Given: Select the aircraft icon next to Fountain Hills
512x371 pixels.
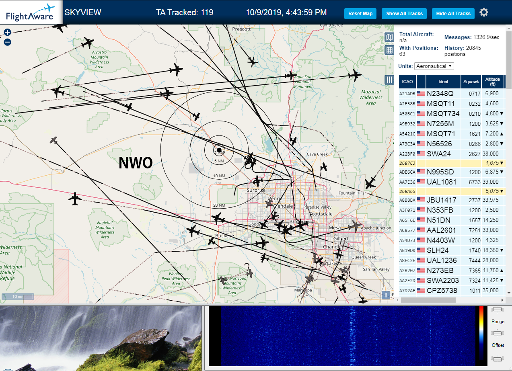Looking at the screenshot, I should click(x=370, y=184).
